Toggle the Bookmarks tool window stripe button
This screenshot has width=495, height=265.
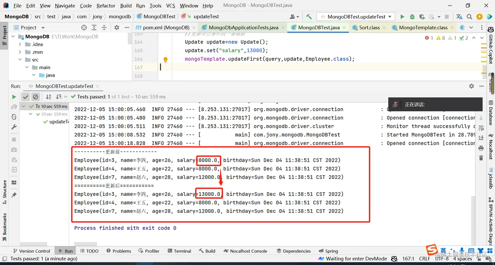coord(4,227)
